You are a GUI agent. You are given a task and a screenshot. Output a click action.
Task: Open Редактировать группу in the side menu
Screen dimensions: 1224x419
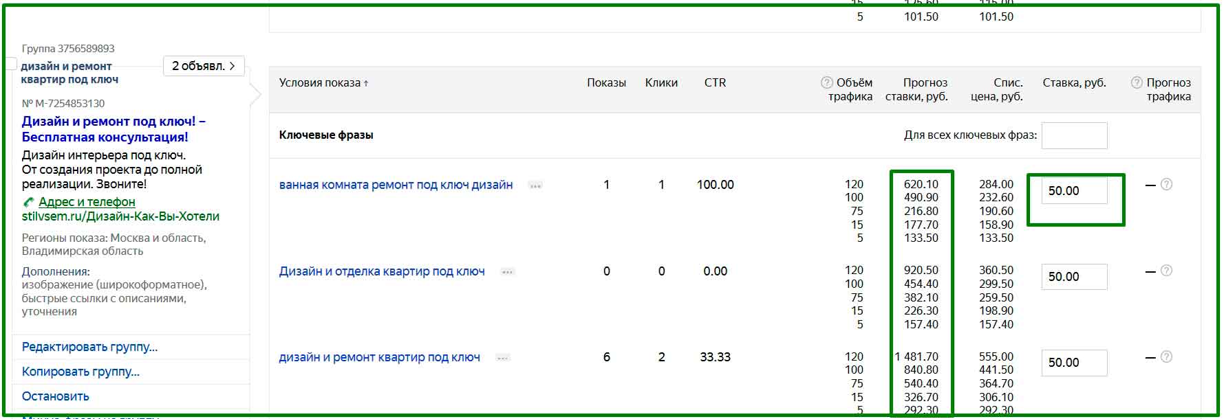click(89, 347)
